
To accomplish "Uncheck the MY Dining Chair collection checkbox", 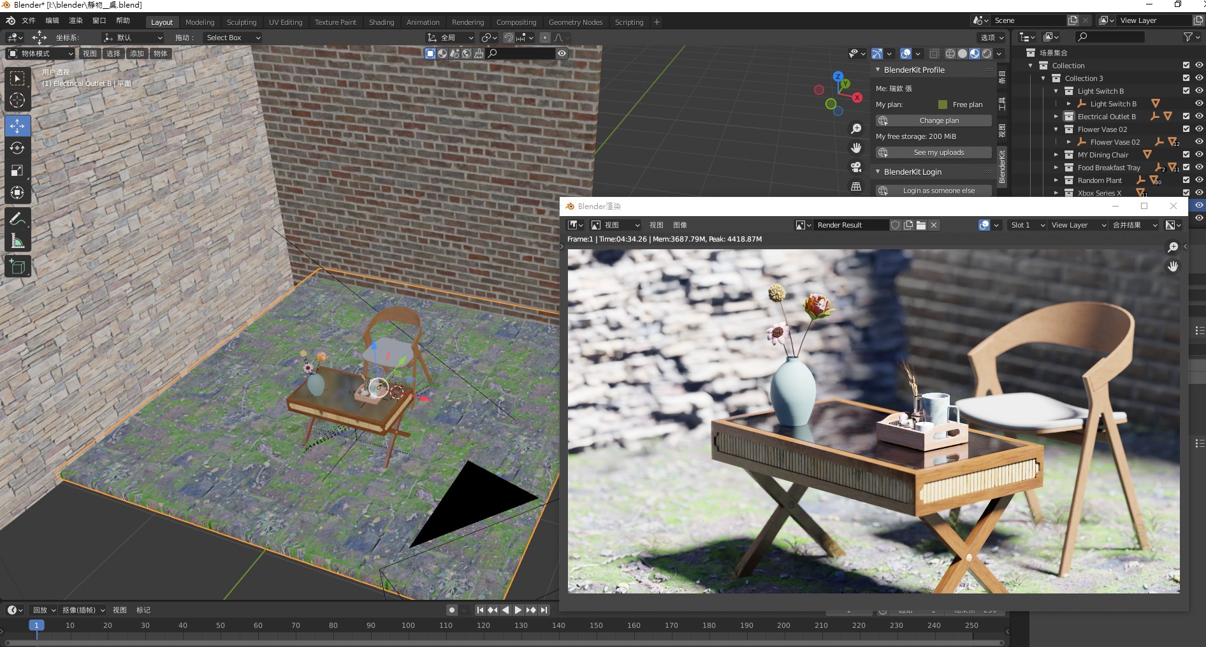I will point(1186,155).
